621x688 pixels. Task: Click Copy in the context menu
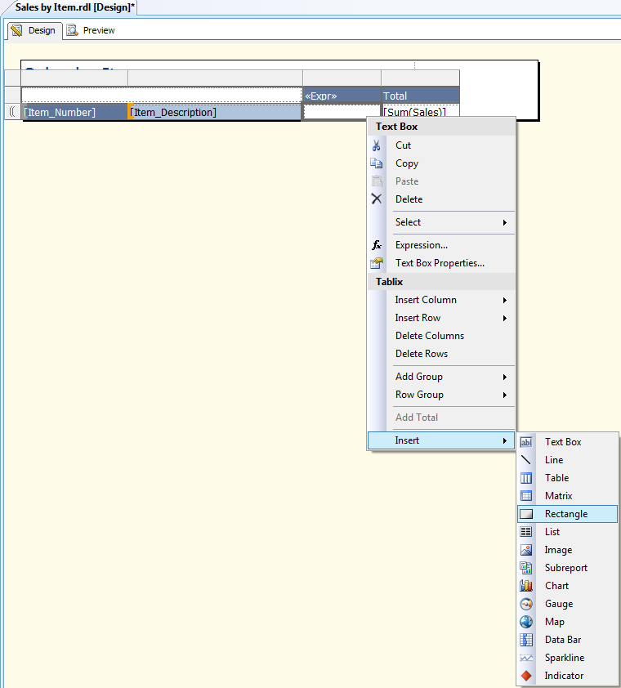(x=407, y=163)
